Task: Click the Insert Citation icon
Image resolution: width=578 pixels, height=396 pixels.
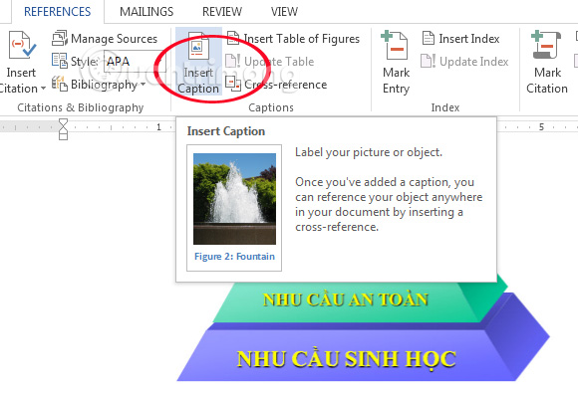Action: pyautogui.click(x=22, y=45)
